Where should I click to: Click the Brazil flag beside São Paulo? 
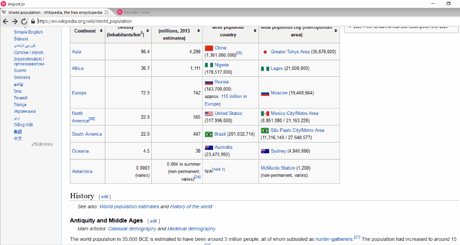click(265, 131)
